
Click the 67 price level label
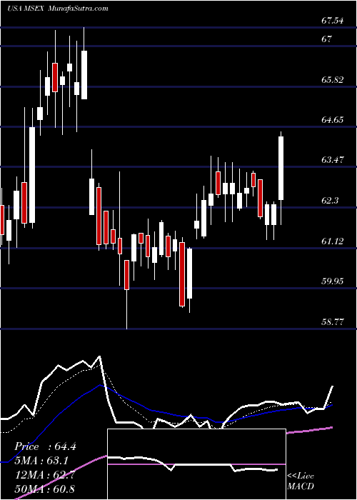pyautogui.click(x=327, y=39)
